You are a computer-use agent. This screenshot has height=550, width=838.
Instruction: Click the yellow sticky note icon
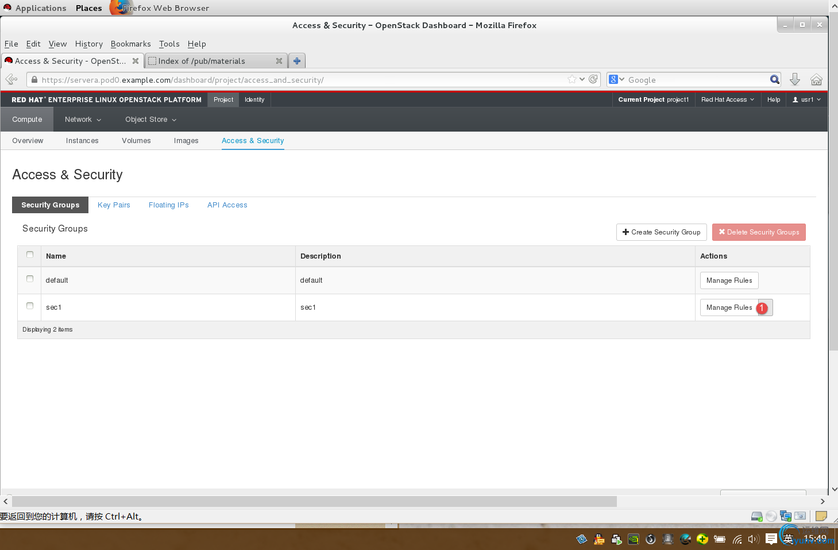[x=821, y=516]
